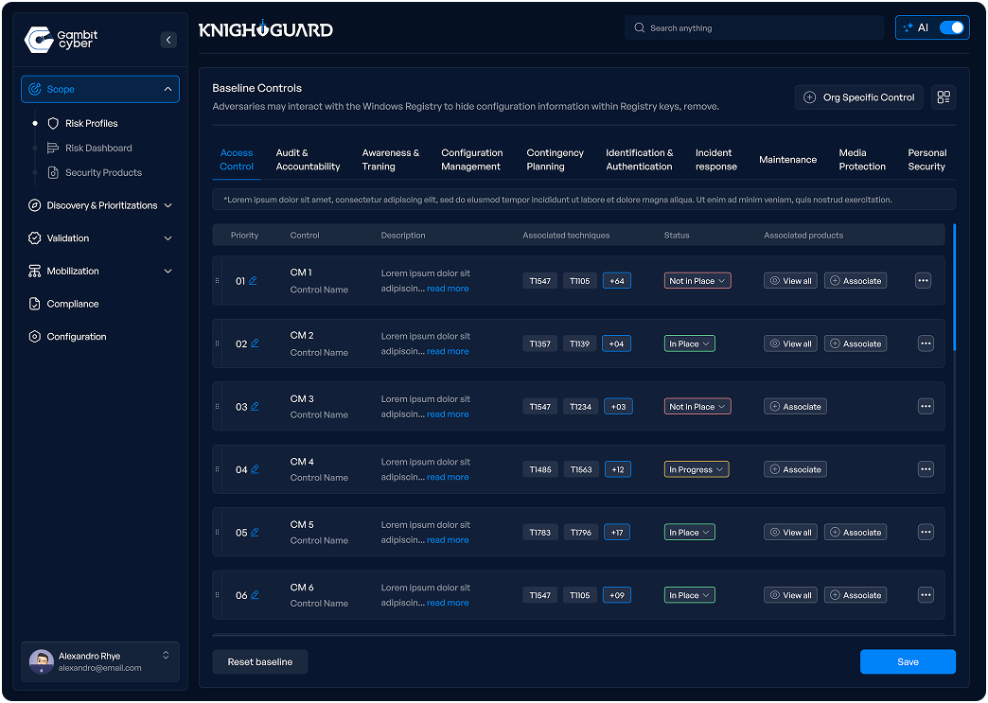988x703 pixels.
Task: Grab the drag handle of CM 6 row
Action: click(x=218, y=594)
